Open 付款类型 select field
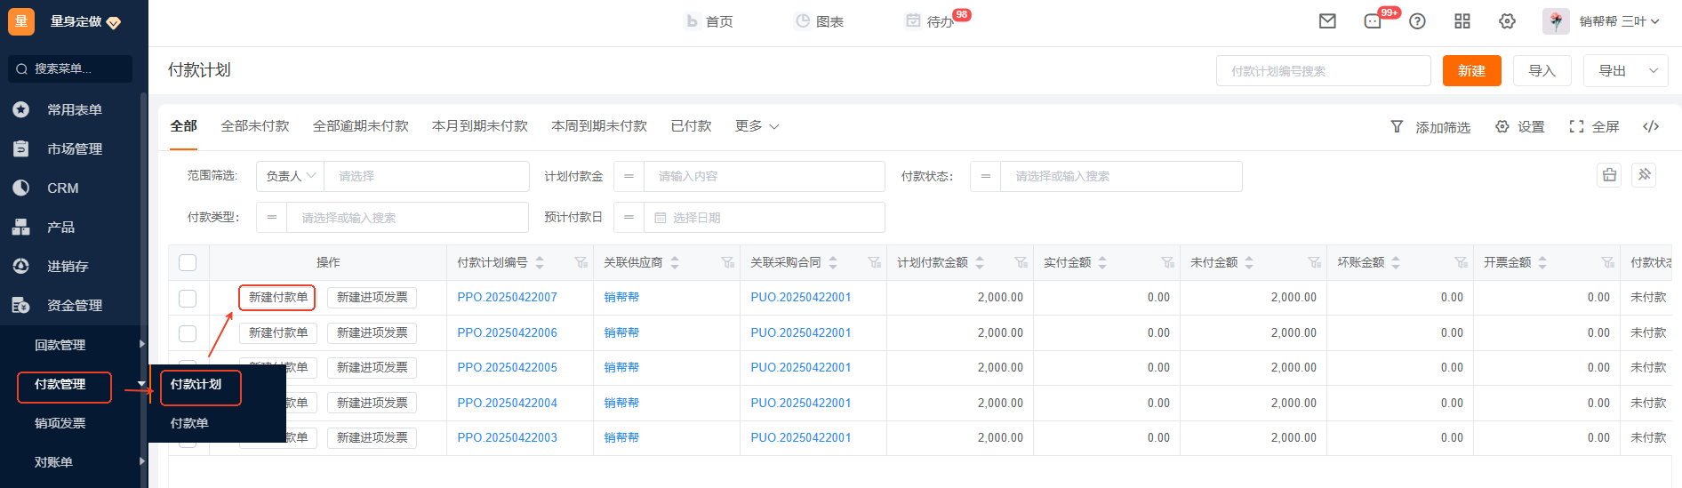This screenshot has height=488, width=1682. [407, 217]
